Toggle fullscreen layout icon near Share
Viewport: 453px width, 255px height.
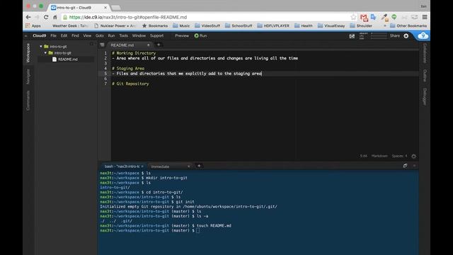coord(352,36)
